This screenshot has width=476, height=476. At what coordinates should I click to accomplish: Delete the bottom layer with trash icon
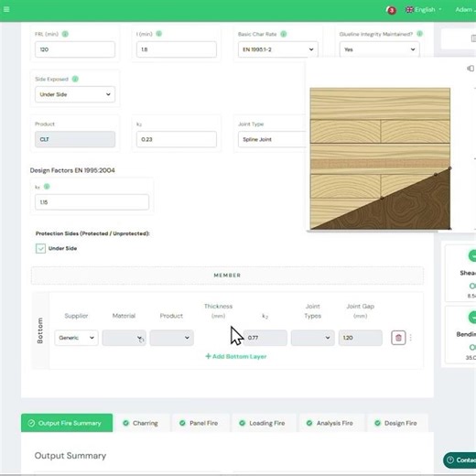click(398, 338)
